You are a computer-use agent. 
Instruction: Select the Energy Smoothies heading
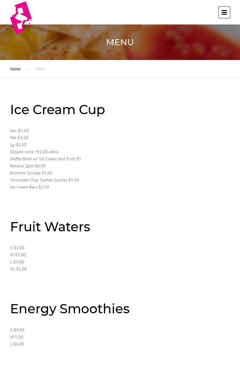pos(70,309)
